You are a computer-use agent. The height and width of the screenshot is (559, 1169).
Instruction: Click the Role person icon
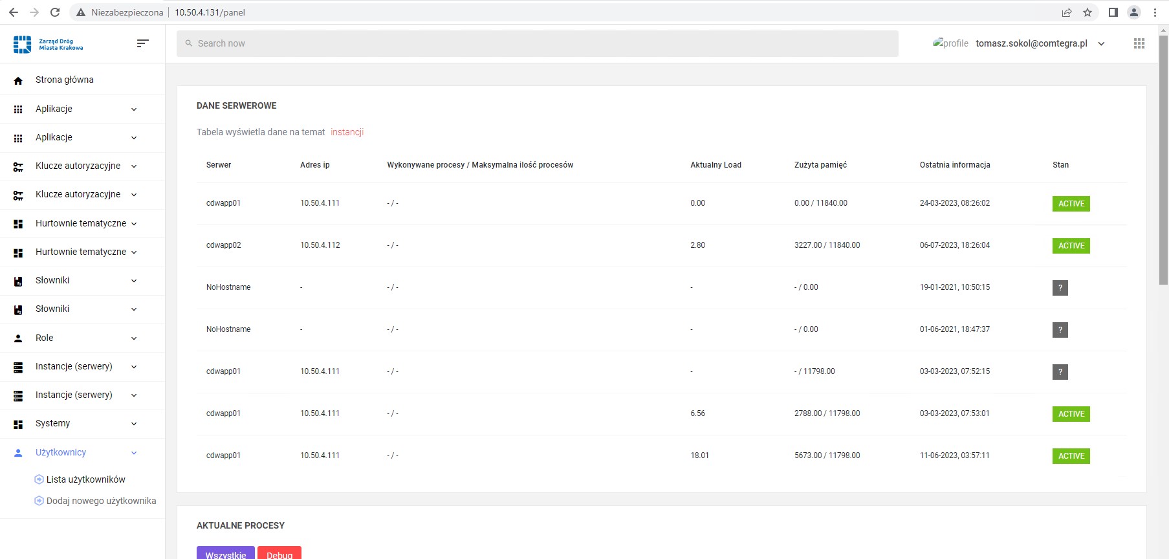point(18,338)
